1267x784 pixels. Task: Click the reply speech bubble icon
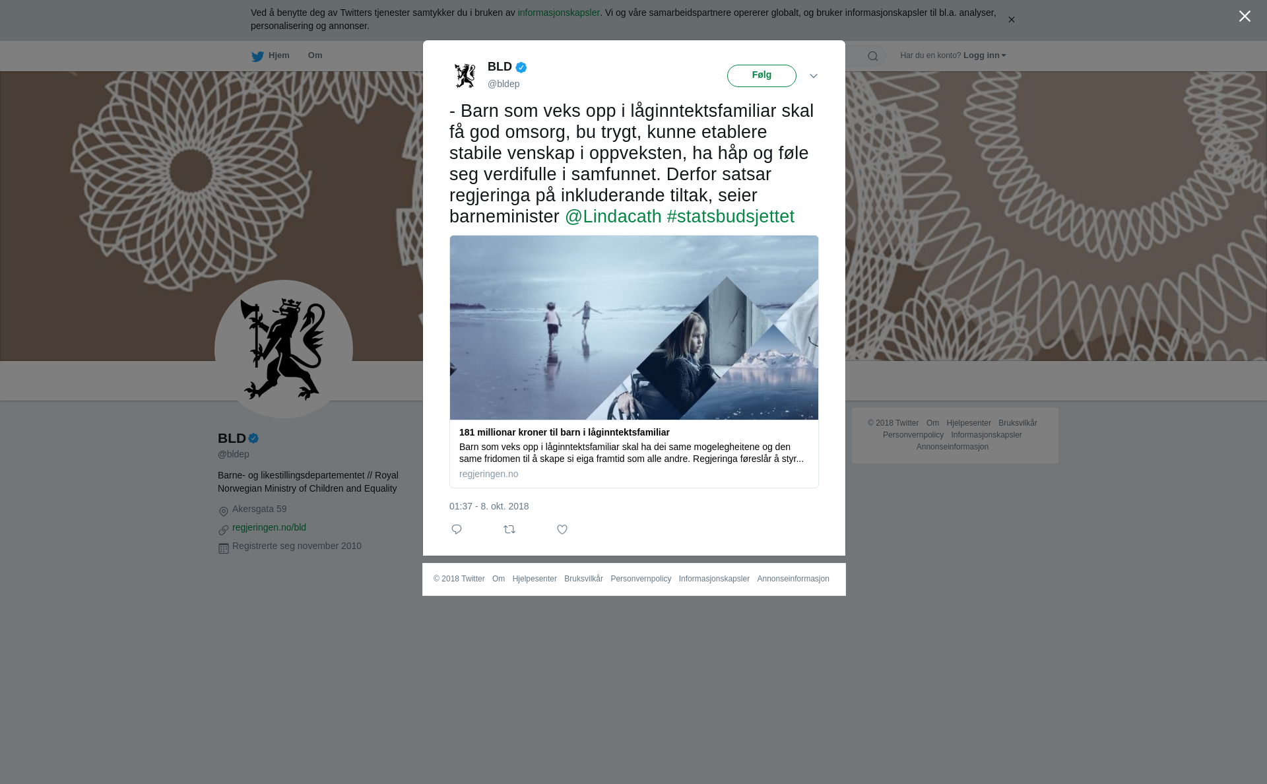pyautogui.click(x=457, y=529)
